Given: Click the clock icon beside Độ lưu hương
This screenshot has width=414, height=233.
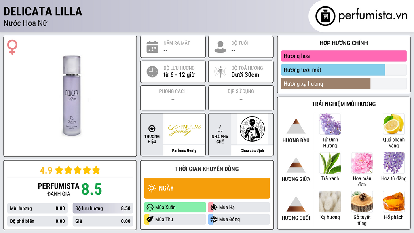Looking at the screenshot, I should click(x=152, y=72).
